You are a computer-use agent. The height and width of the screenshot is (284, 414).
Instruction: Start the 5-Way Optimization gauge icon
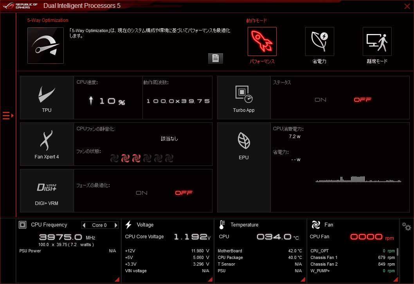pyautogui.click(x=46, y=45)
